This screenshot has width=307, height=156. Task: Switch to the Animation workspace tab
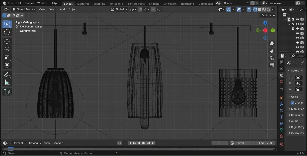point(170,4)
